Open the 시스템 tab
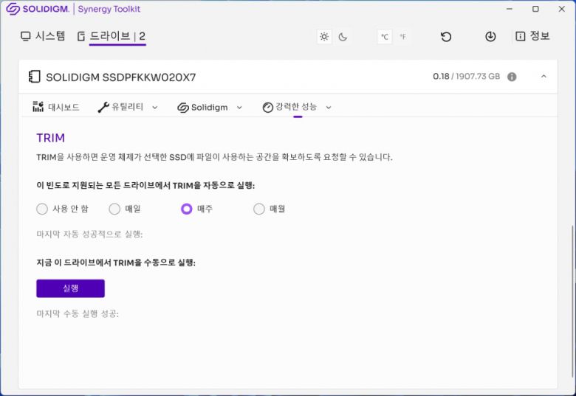 43,36
